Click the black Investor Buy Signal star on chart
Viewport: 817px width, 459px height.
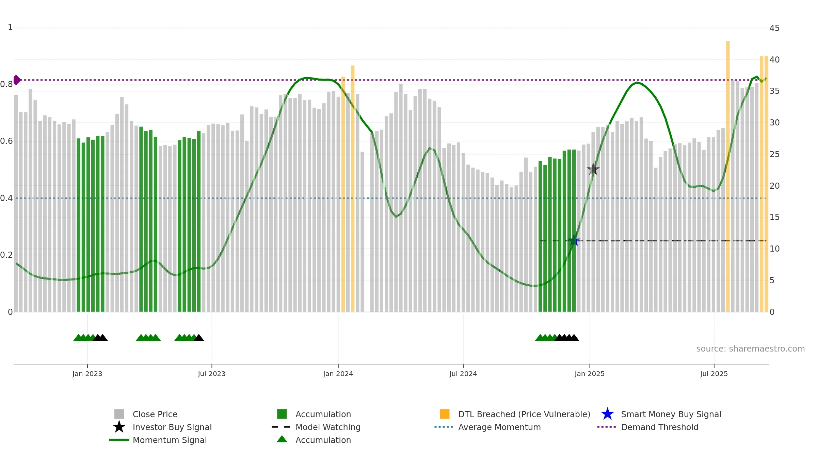pos(593,169)
